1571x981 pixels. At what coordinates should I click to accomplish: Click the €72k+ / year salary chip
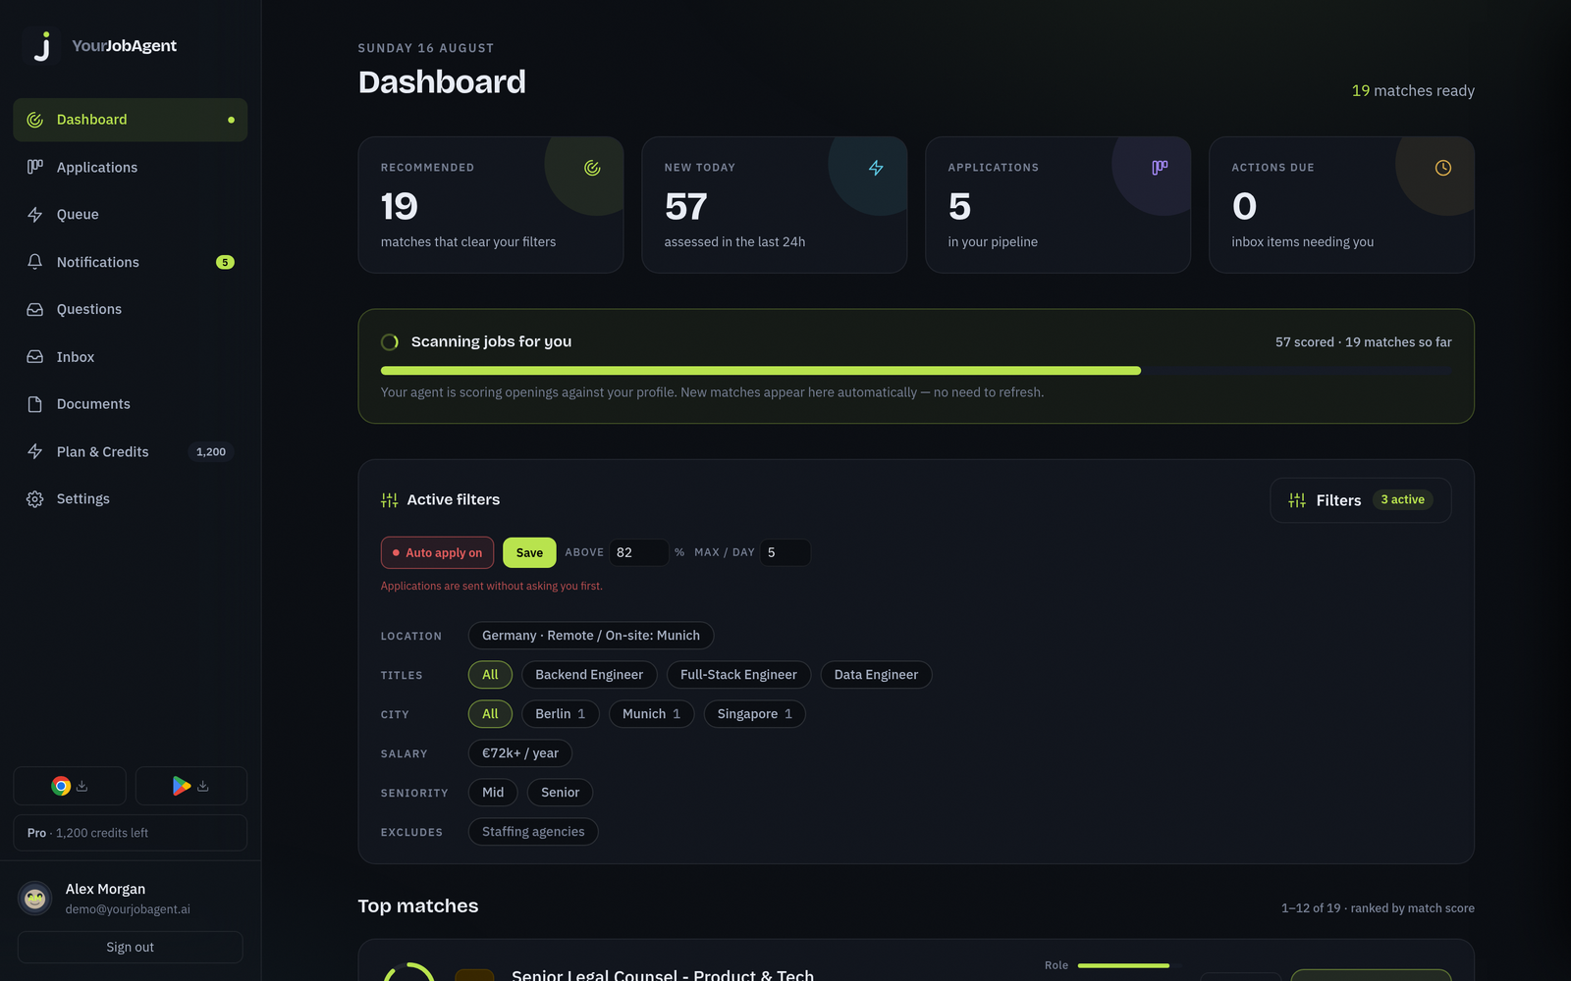tap(520, 753)
